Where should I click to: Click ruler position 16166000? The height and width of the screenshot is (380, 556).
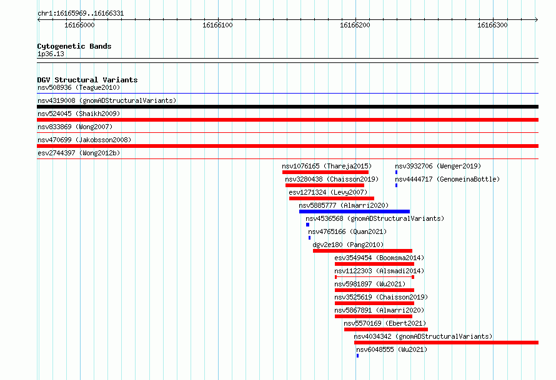tap(80, 25)
